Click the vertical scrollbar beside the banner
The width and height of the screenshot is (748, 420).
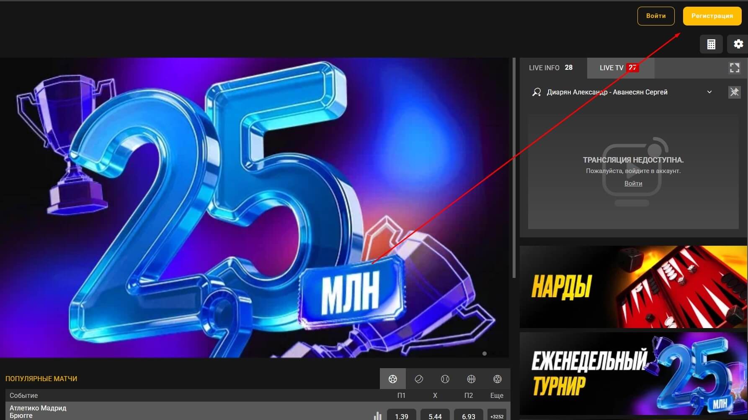click(x=514, y=167)
